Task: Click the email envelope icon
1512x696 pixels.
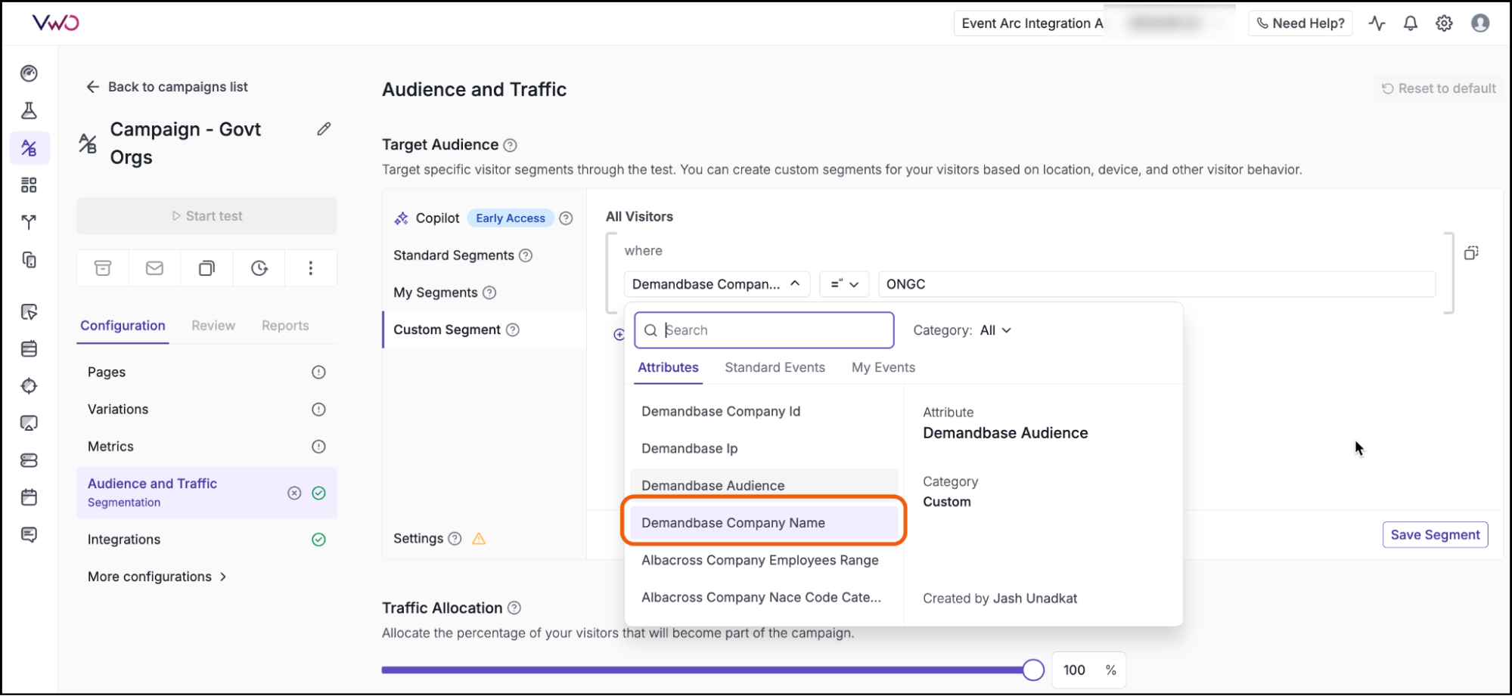Action: 154,268
